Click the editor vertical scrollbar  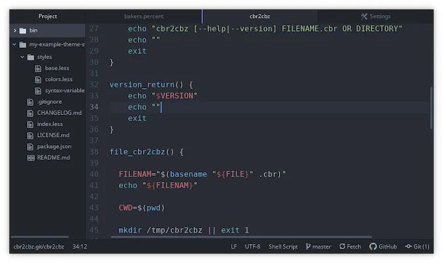coord(431,108)
